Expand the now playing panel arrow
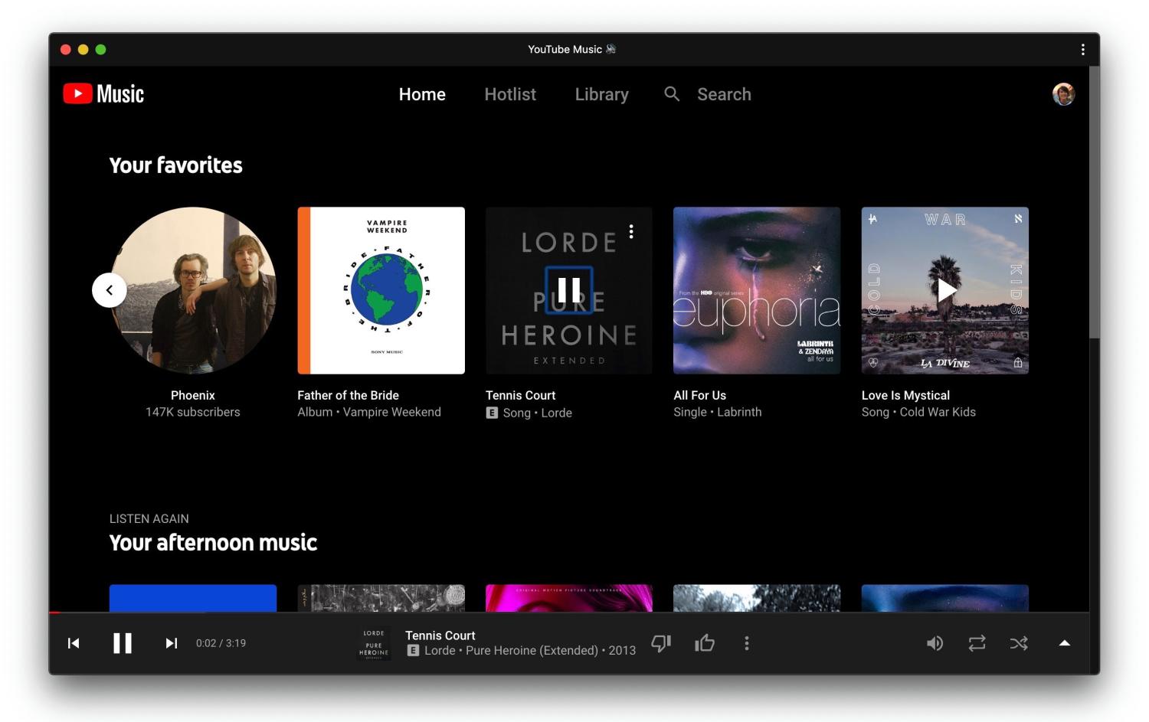 (x=1064, y=643)
